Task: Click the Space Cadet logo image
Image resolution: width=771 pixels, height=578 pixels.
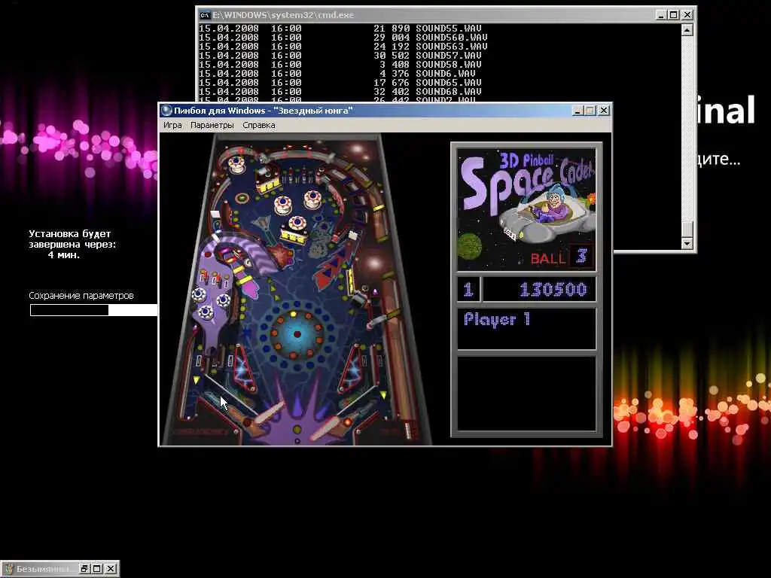Action: [x=526, y=210]
